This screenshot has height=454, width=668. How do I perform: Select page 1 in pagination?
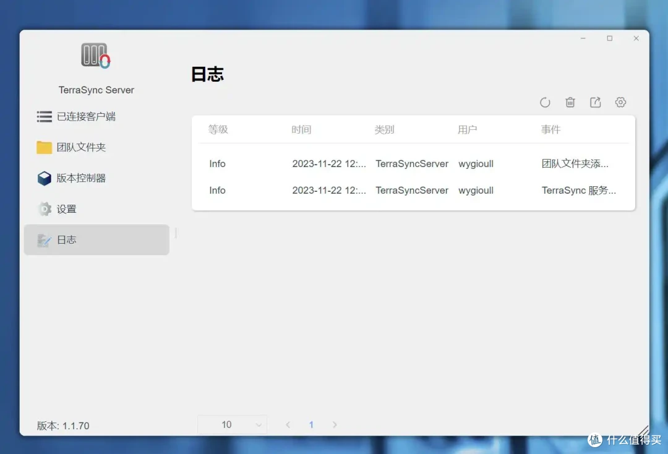pos(311,424)
